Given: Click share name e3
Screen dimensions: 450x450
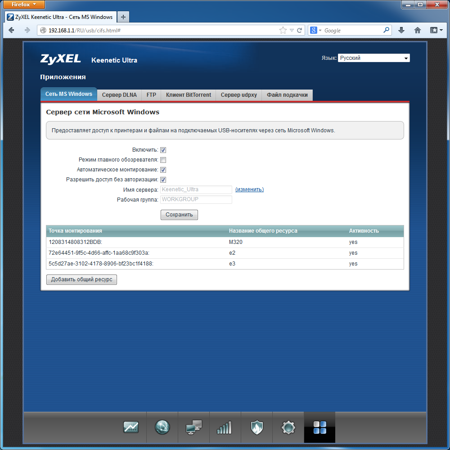Looking at the screenshot, I should (232, 264).
